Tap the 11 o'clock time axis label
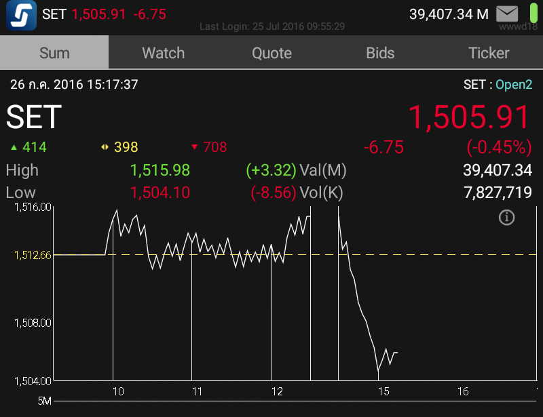 pyautogui.click(x=197, y=391)
